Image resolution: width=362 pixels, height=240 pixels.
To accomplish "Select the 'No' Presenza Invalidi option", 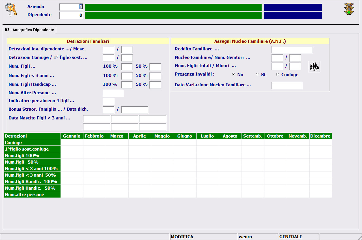I will click(x=234, y=75).
